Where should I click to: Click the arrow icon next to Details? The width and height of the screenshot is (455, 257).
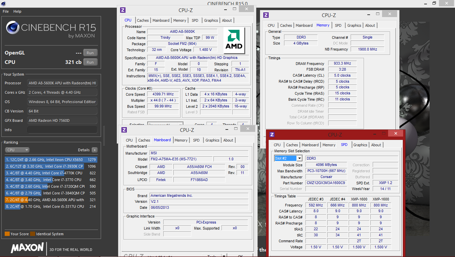pos(95,150)
